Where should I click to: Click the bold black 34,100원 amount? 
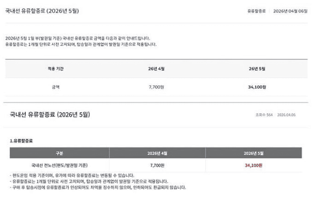point(257,87)
